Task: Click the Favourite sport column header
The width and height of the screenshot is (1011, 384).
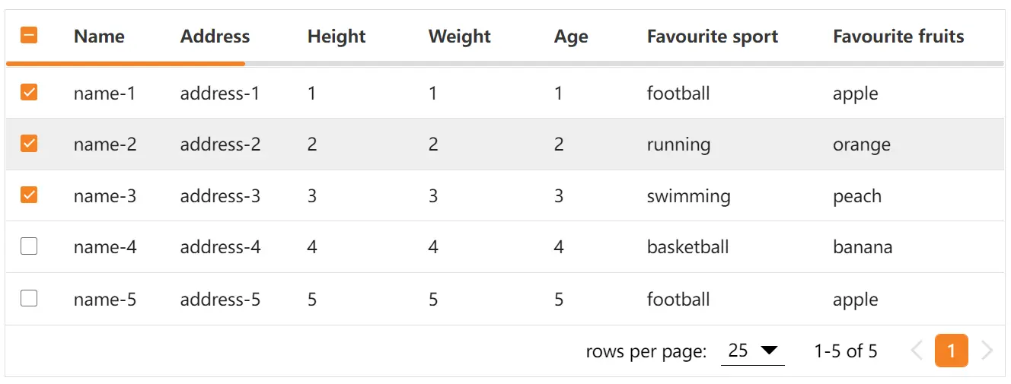Action: 713,36
